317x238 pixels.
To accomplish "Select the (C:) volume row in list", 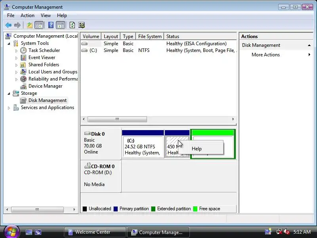I will pyautogui.click(x=158, y=50).
